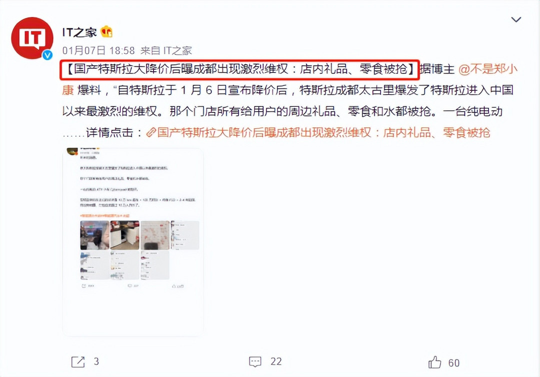View first photo in embedded post grid
540x377 pixels.
[94, 235]
